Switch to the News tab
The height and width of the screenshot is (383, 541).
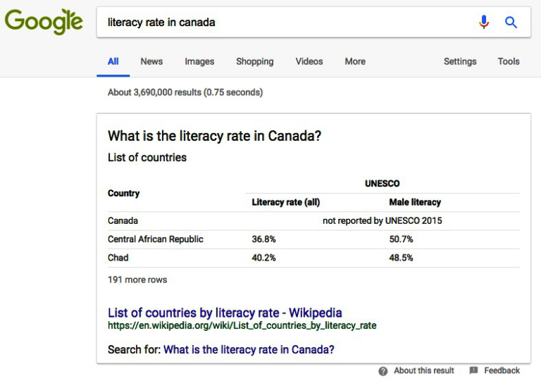point(151,61)
